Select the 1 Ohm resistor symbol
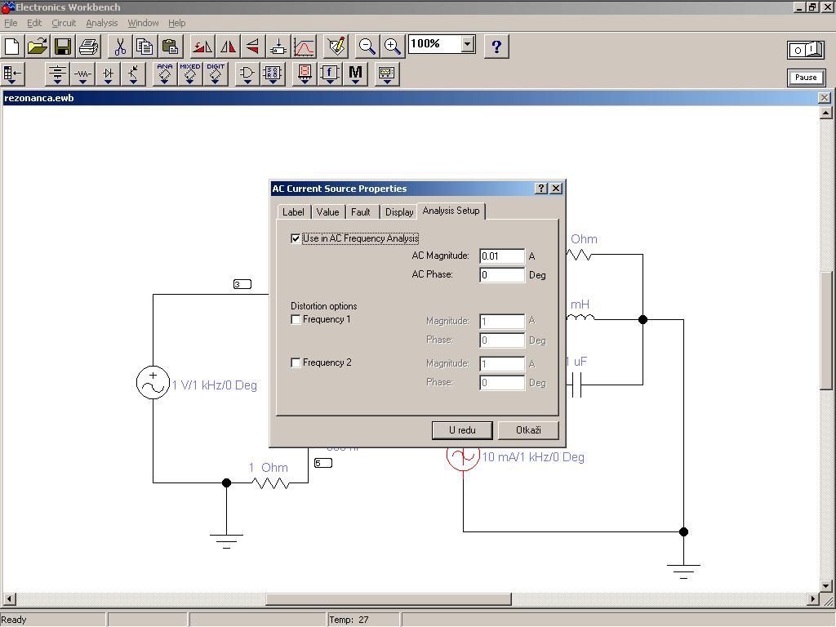 (271, 483)
